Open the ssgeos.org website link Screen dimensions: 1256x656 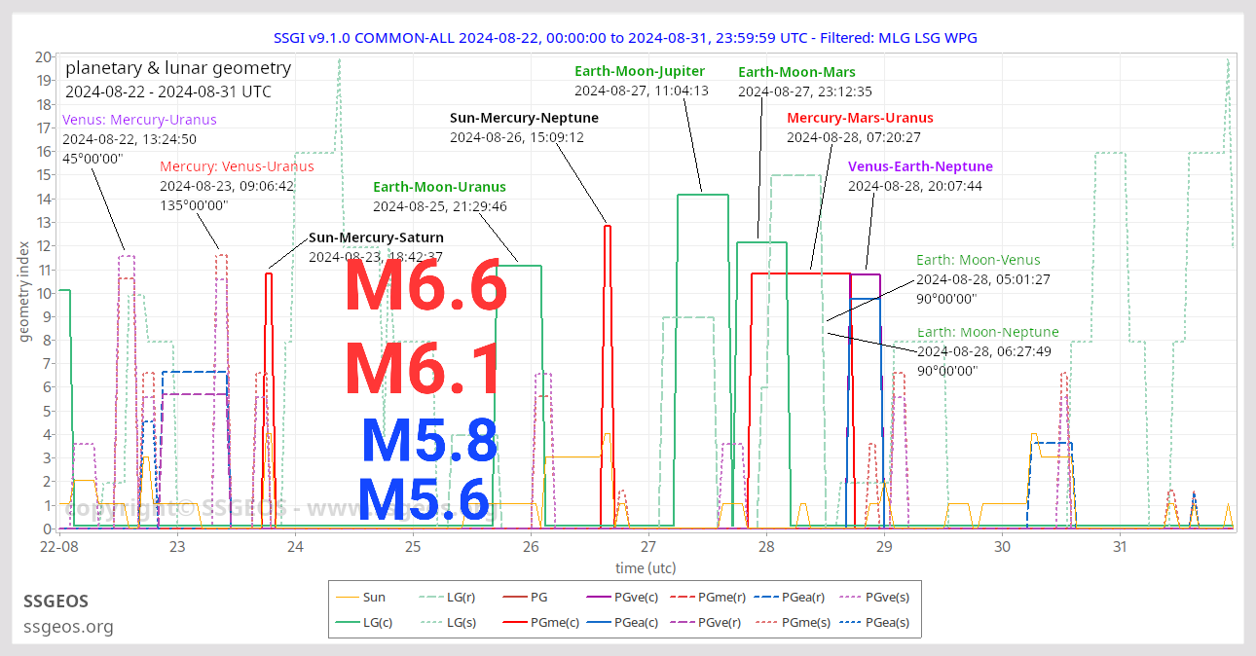pos(67,627)
